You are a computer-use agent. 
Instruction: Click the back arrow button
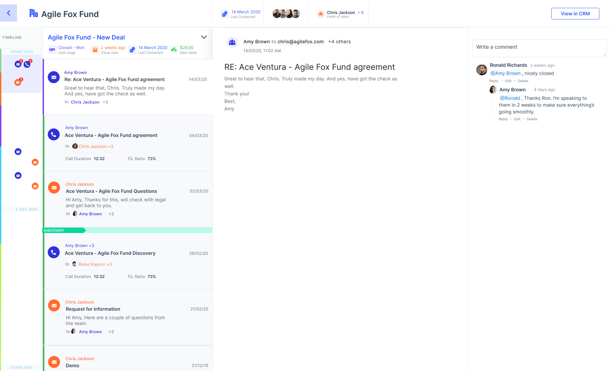[9, 13]
